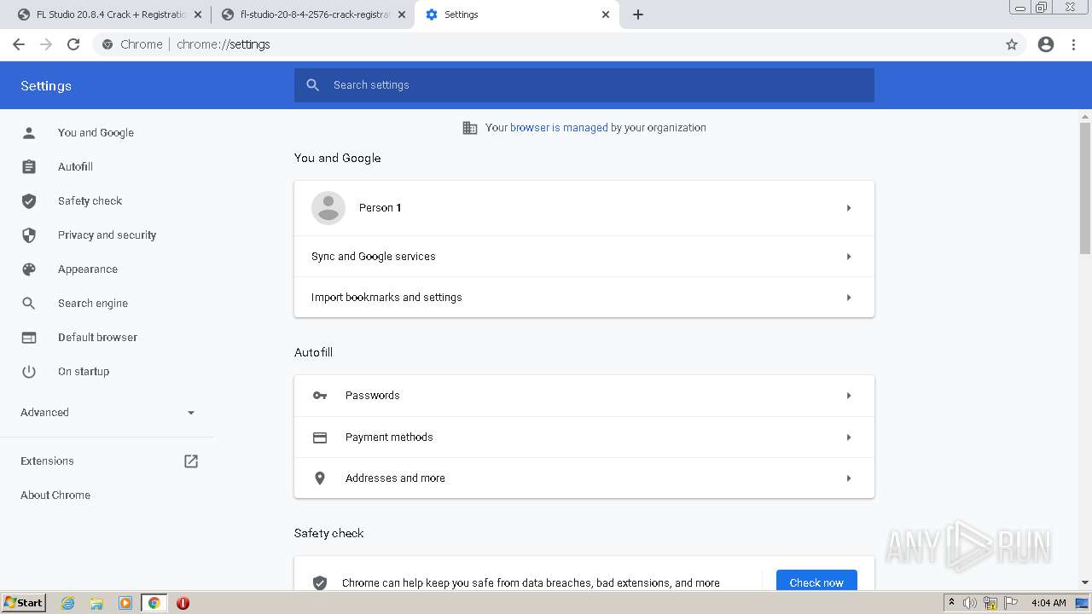Go to Search engine in the sidebar

[93, 303]
